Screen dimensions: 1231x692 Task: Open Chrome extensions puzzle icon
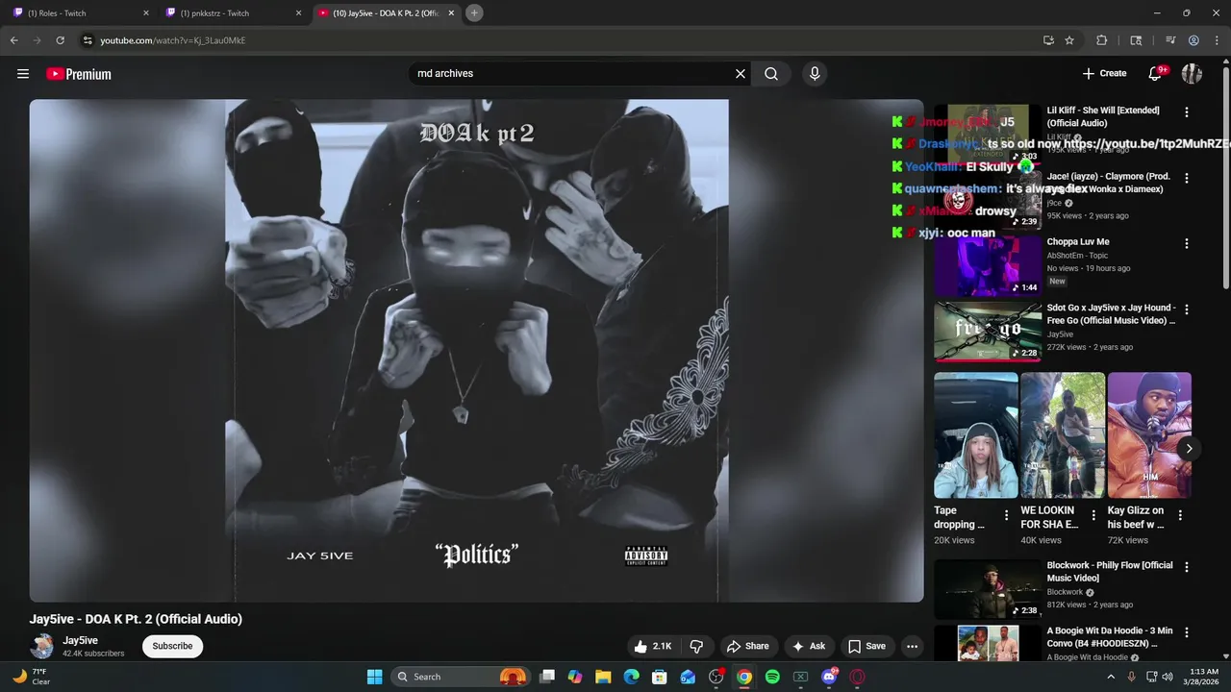(1102, 40)
